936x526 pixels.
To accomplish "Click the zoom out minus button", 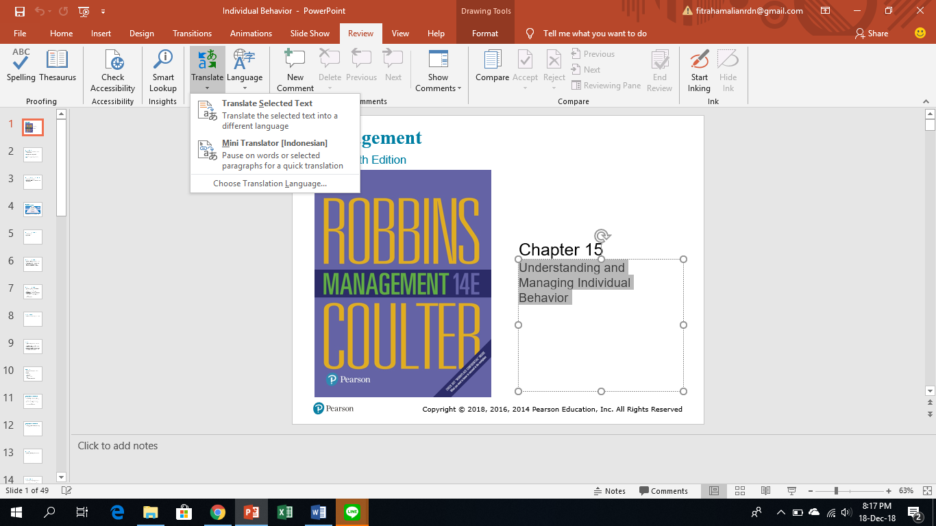I will tap(812, 491).
